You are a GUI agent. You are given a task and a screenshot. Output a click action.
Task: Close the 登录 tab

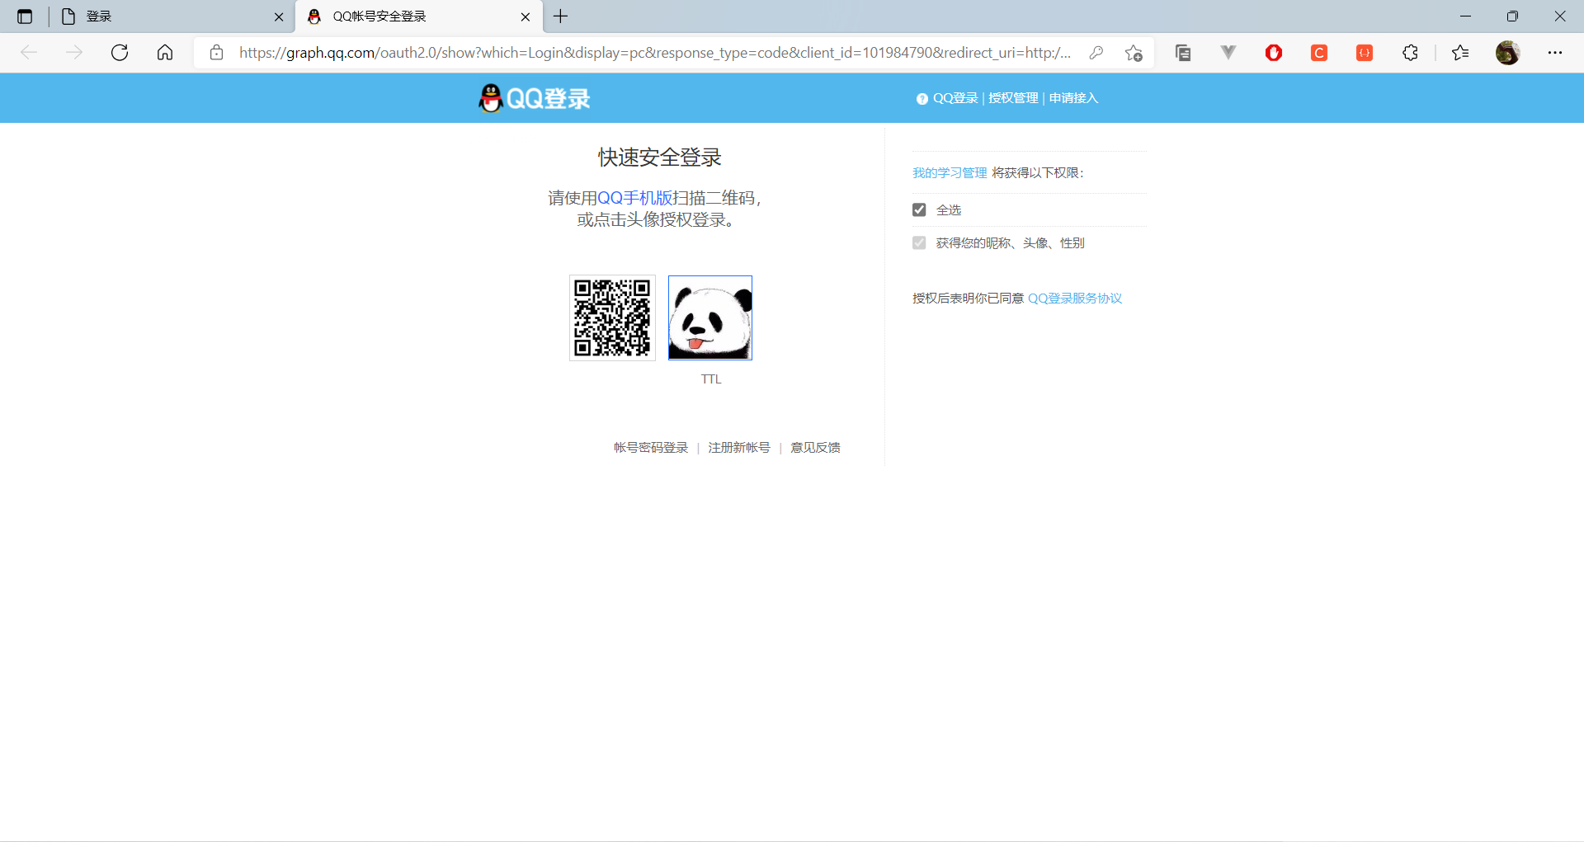pyautogui.click(x=279, y=16)
